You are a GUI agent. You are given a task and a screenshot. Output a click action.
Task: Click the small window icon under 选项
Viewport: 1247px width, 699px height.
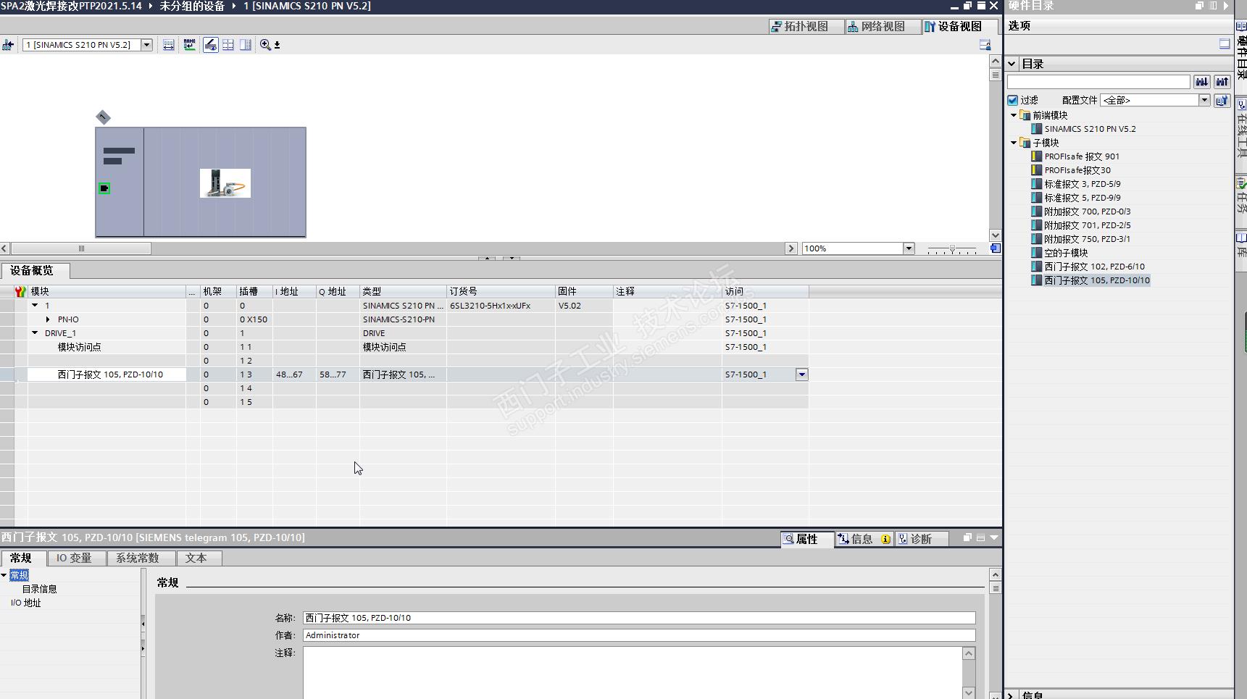coord(1225,44)
